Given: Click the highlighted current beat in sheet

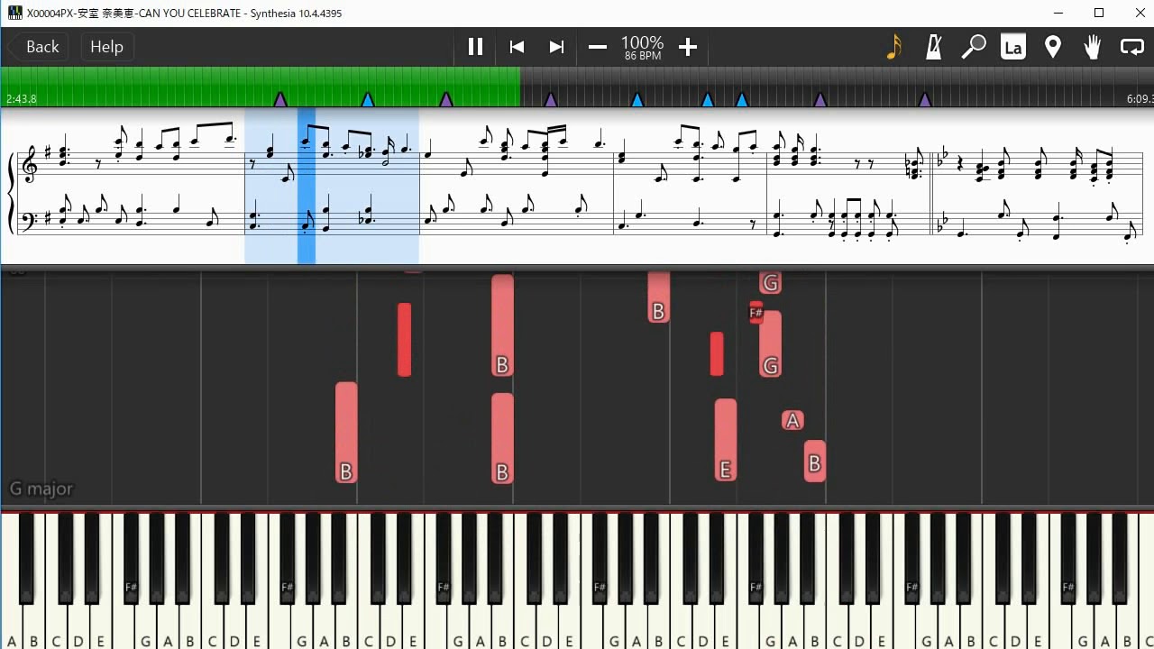Looking at the screenshot, I should coord(307,187).
